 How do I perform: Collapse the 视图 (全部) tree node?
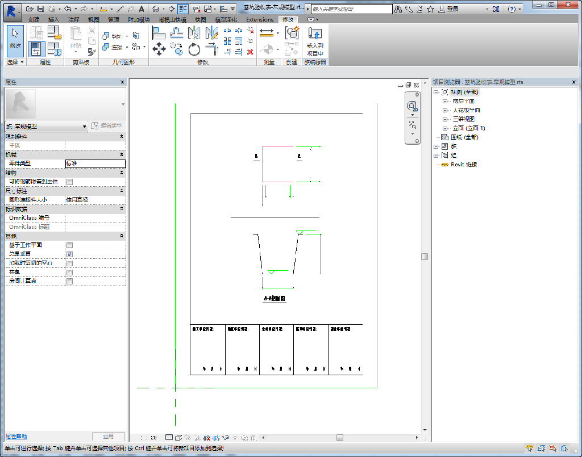point(436,93)
